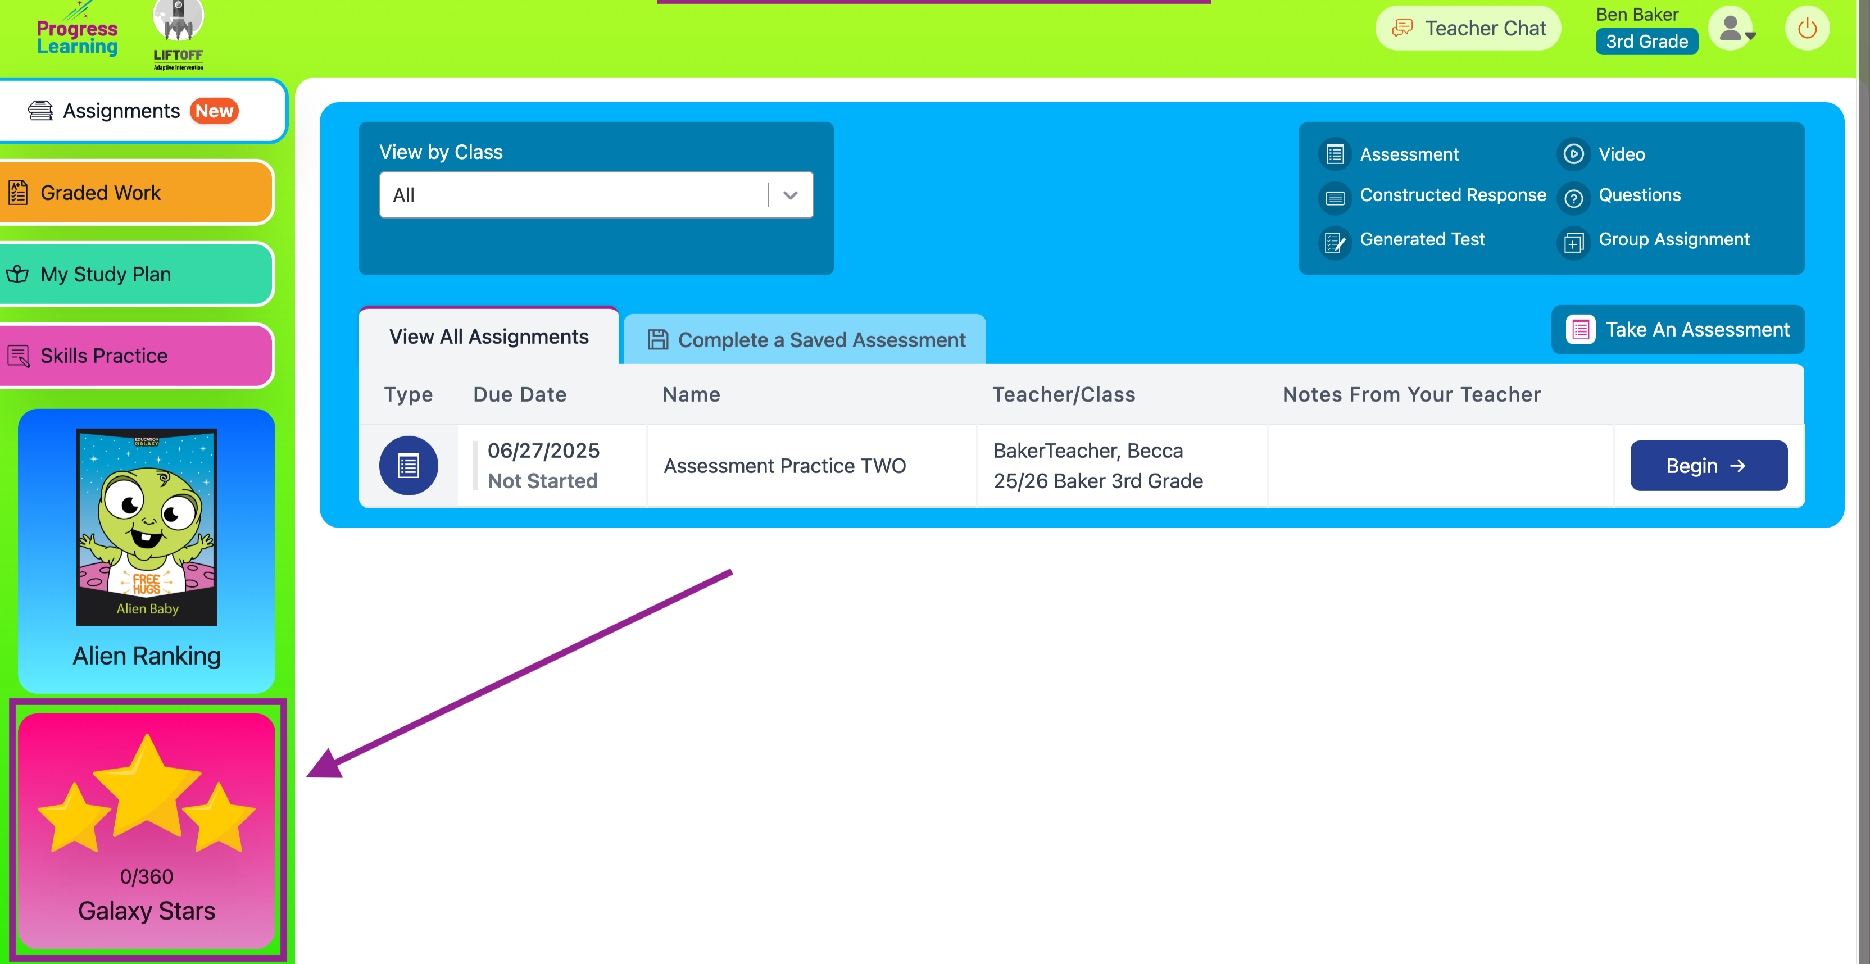
Task: Click the My Study Plan icon
Action: tap(17, 274)
